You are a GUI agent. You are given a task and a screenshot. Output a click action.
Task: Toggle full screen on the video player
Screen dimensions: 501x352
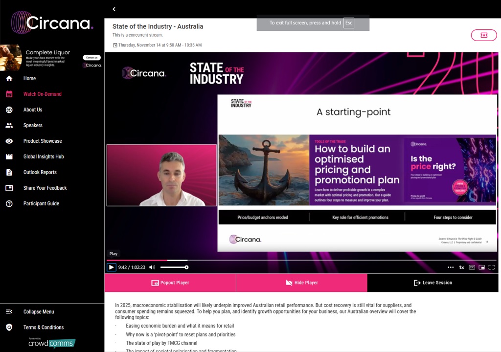[x=491, y=267]
